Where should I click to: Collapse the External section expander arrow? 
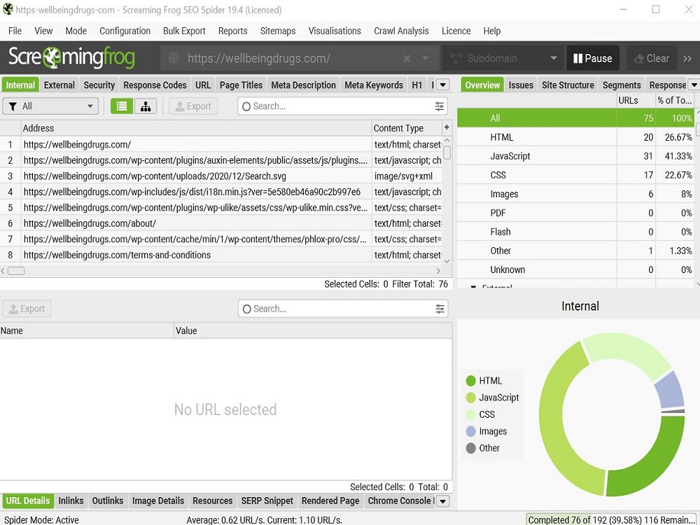[473, 286]
